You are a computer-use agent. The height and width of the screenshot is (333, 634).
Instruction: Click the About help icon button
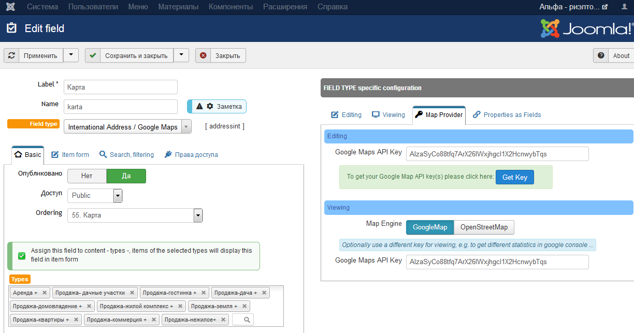point(601,55)
